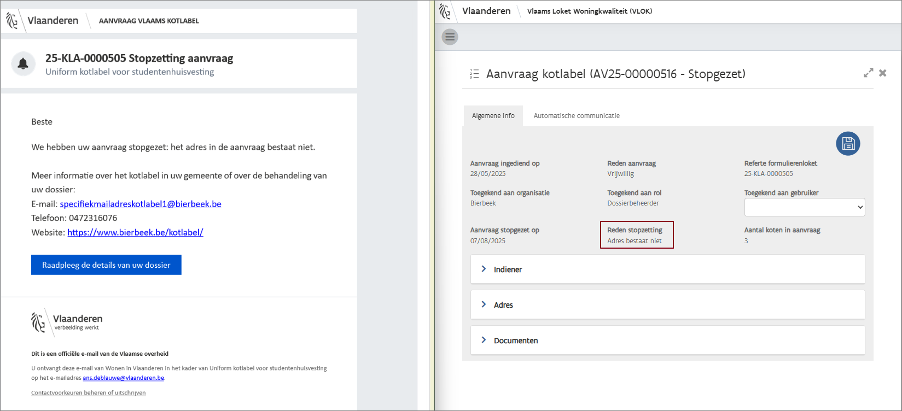Open the specifiekmailadreskotlabel1@bierbeek.be email link
902x411 pixels.
point(141,204)
